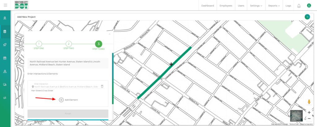The width and height of the screenshot is (317, 127).
Task: Open the hamburger menu in the header
Action: pyautogui.click(x=5, y=5)
